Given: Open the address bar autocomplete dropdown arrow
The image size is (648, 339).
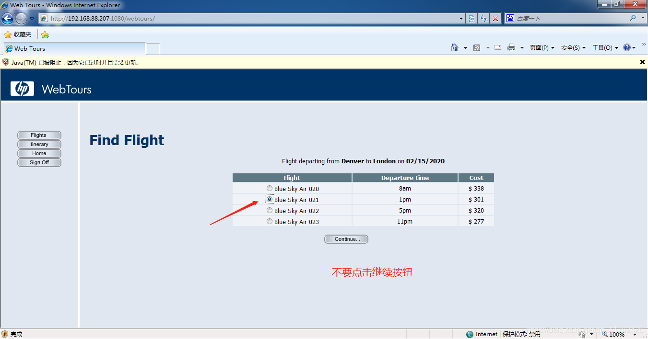Looking at the screenshot, I should point(461,19).
